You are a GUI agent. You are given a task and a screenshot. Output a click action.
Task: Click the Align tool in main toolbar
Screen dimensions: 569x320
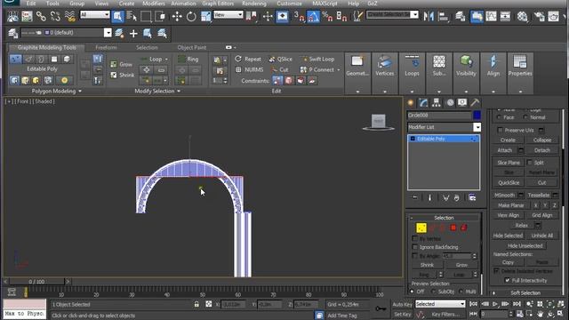click(x=443, y=16)
